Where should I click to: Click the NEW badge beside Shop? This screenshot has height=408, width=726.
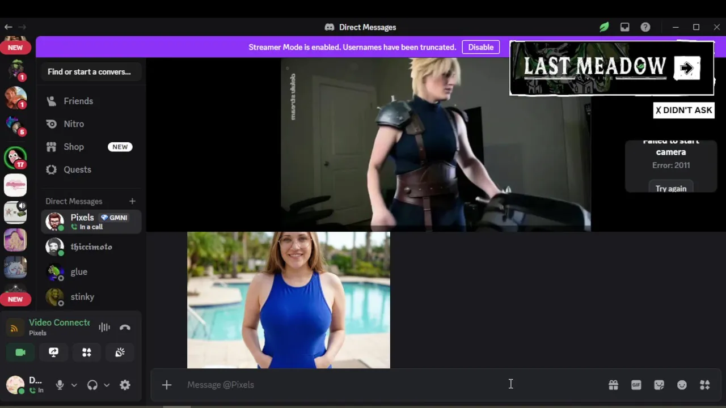120,147
